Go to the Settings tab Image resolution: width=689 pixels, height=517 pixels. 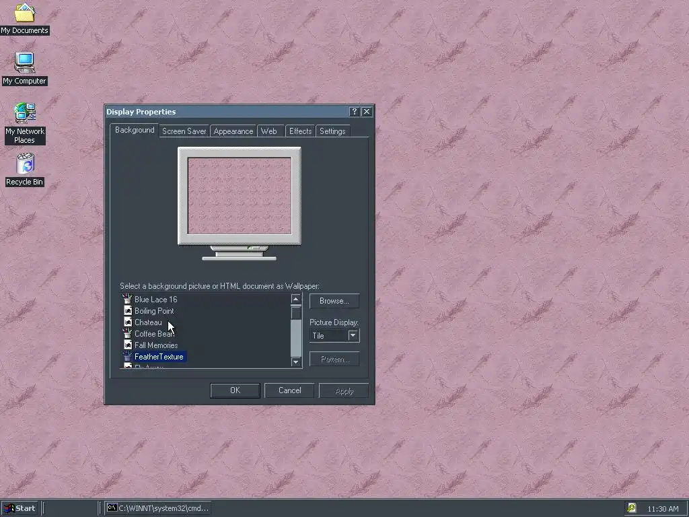point(332,131)
